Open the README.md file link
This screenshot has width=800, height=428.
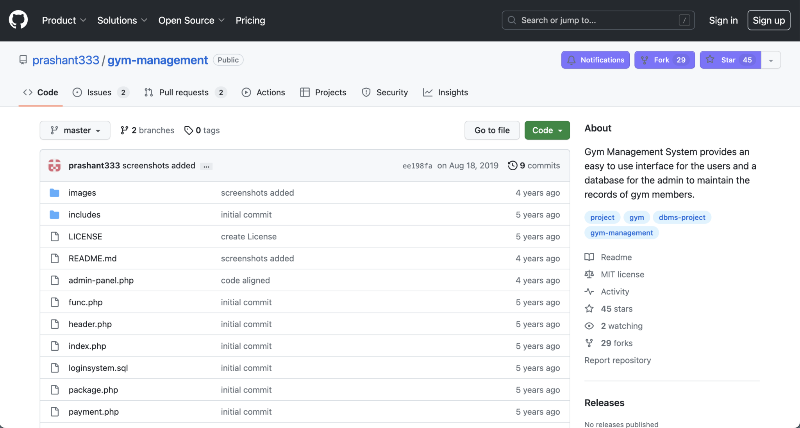[x=92, y=258]
